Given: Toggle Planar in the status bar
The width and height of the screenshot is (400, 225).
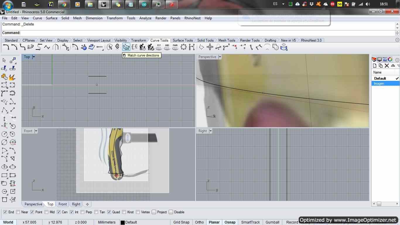Looking at the screenshot, I should pos(214,222).
